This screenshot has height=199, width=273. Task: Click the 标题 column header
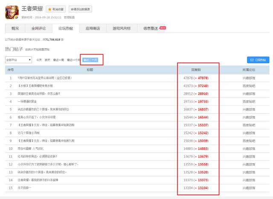click(x=90, y=70)
